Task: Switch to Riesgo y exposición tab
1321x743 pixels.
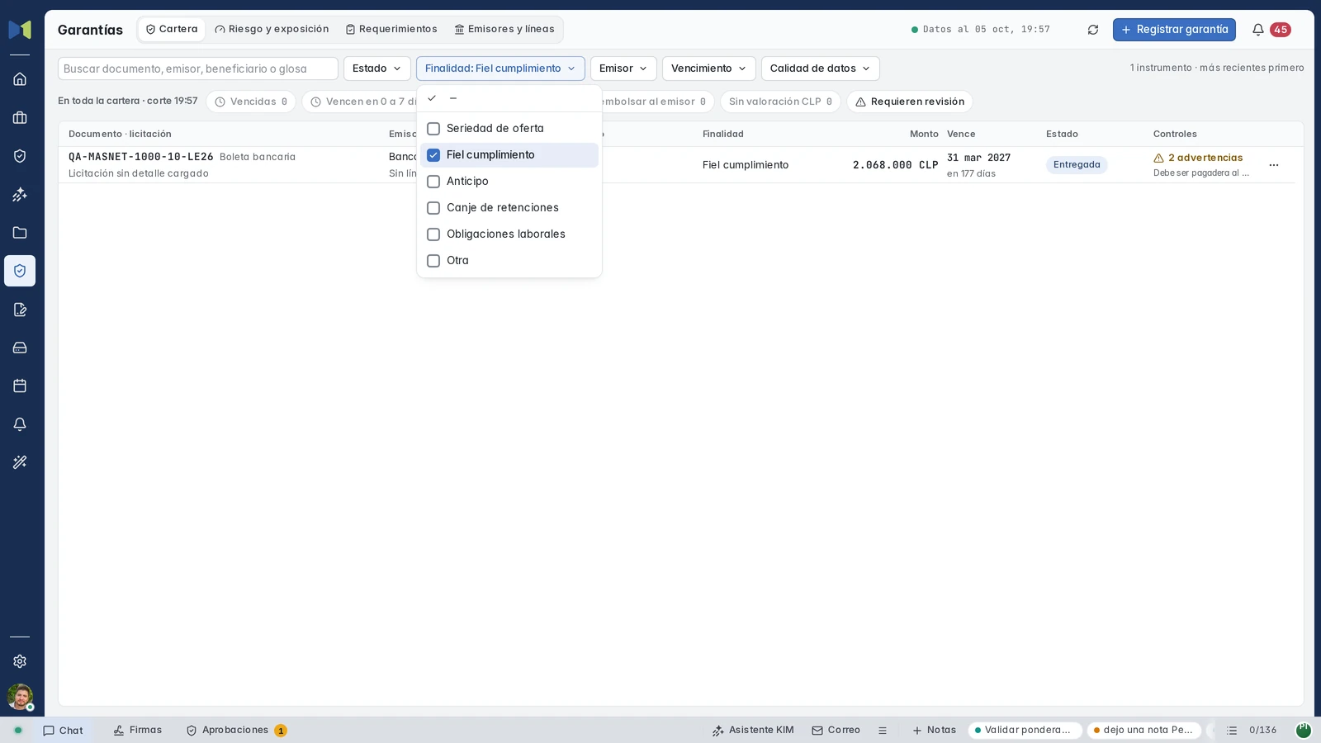Action: [272, 29]
